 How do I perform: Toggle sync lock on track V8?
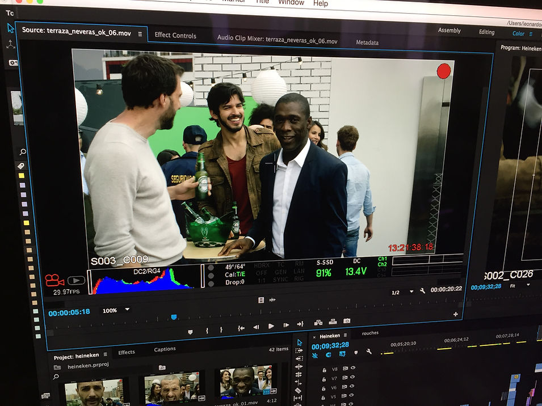point(345,369)
